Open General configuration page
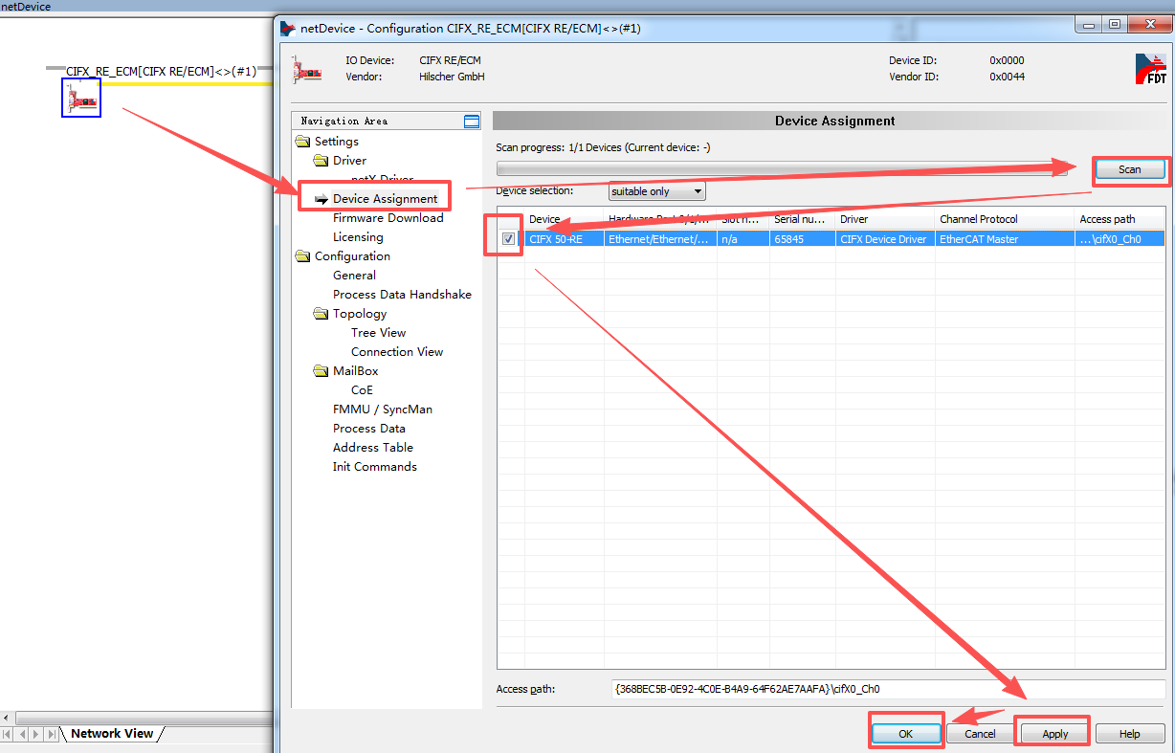Viewport: 1175px width, 753px height. 354,276
